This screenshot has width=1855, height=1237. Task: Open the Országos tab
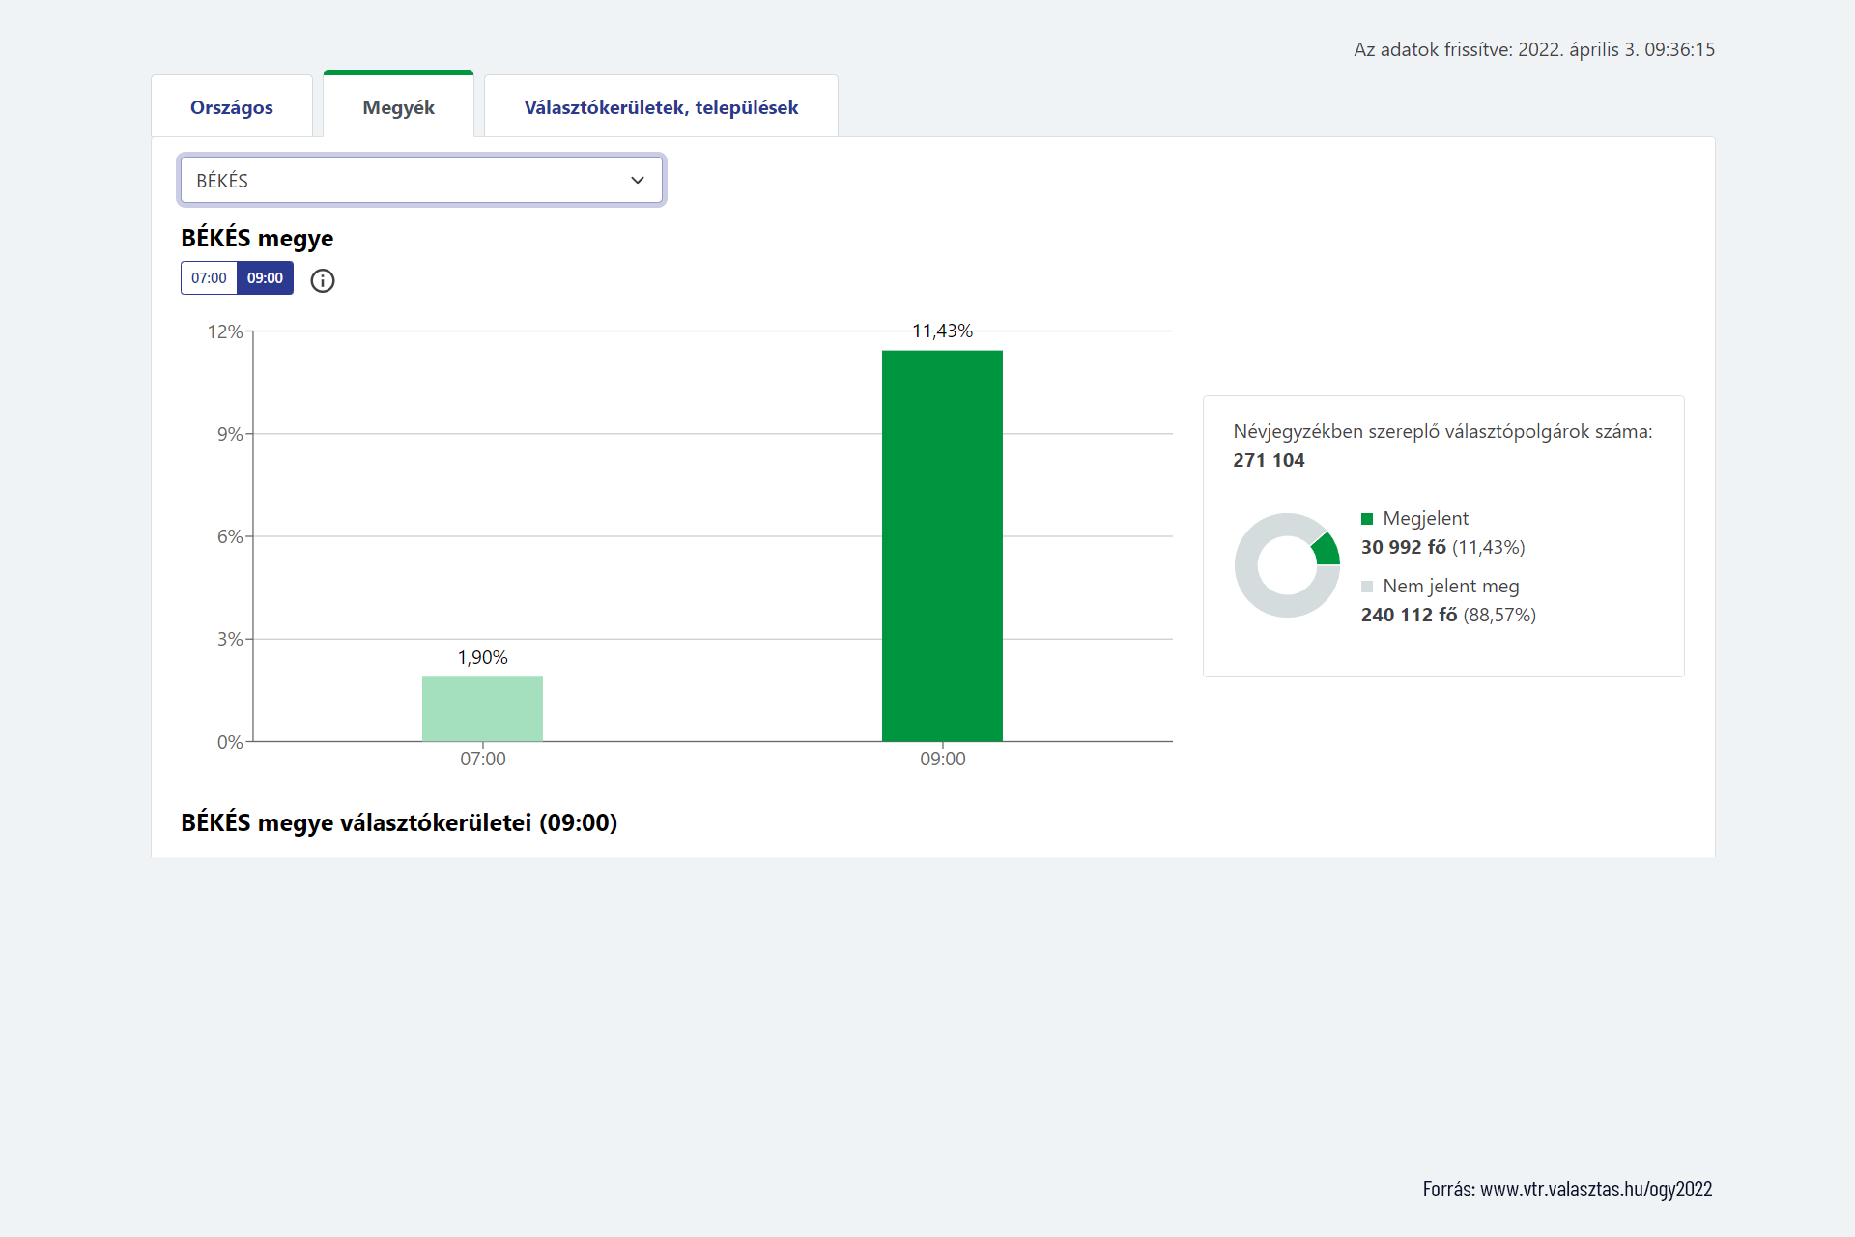click(x=232, y=107)
